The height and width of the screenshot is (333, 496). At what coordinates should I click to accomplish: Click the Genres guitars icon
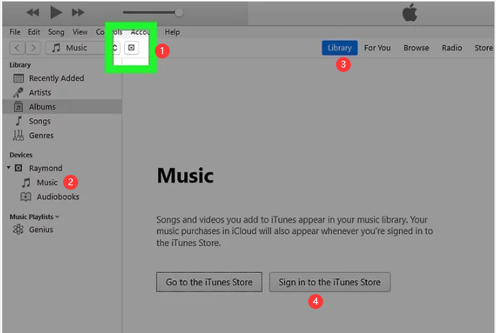click(x=18, y=136)
